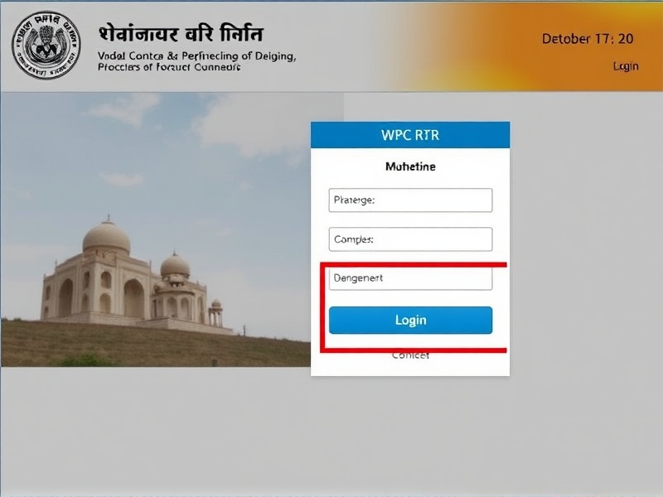
Task: Click the white card footer below Contact
Action: pos(410,368)
